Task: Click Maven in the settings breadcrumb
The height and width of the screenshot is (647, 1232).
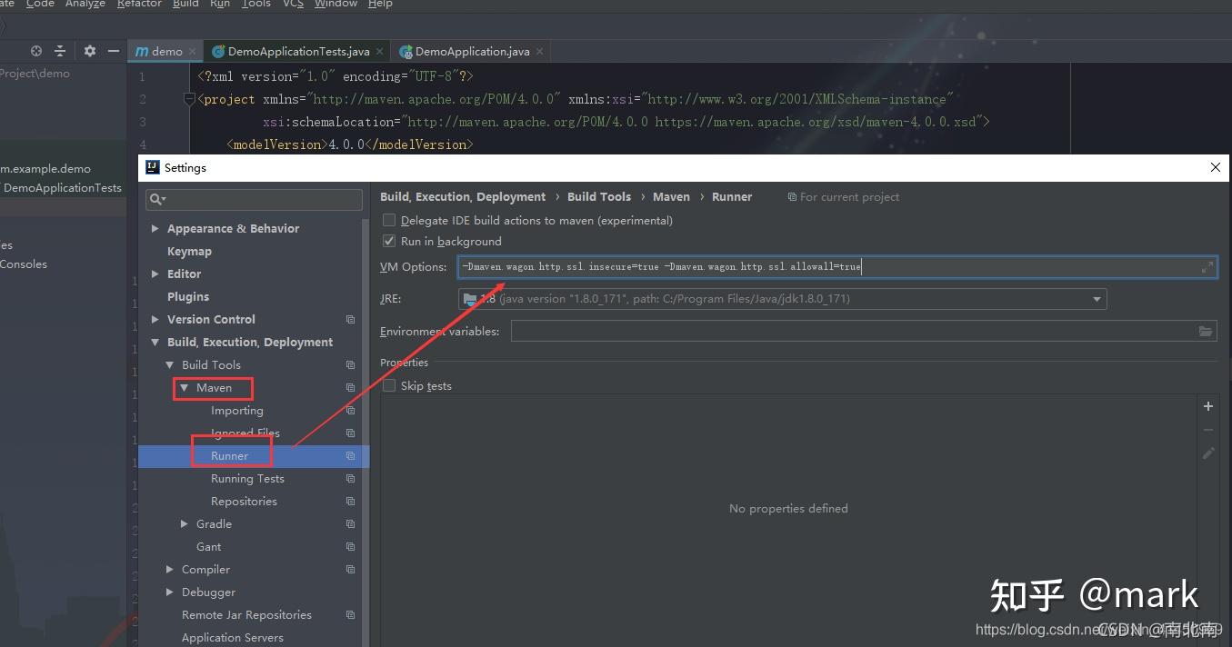Action: (x=671, y=196)
